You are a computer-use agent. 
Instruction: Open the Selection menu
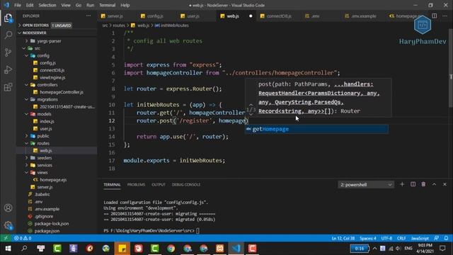click(47, 5)
